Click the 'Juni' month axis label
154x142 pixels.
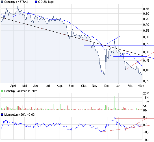coord(36,86)
